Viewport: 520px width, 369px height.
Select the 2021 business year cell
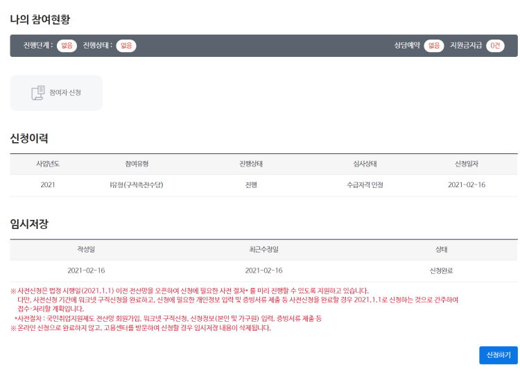pyautogui.click(x=48, y=184)
